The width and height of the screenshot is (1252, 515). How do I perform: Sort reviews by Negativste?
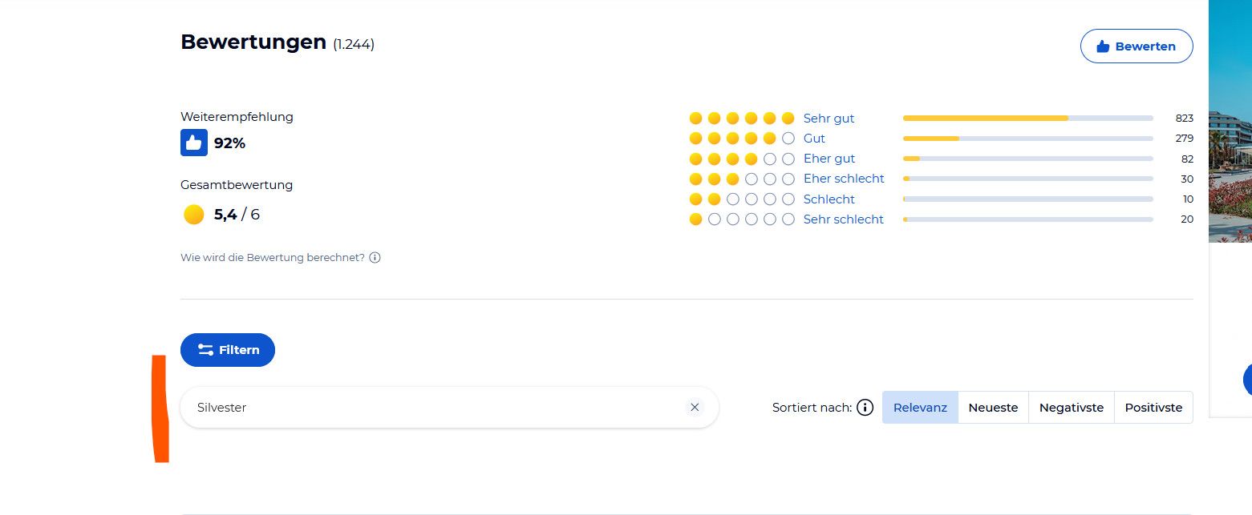[1072, 408]
